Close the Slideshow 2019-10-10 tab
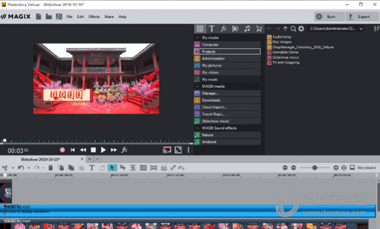The height and width of the screenshot is (229, 380). tap(82, 159)
